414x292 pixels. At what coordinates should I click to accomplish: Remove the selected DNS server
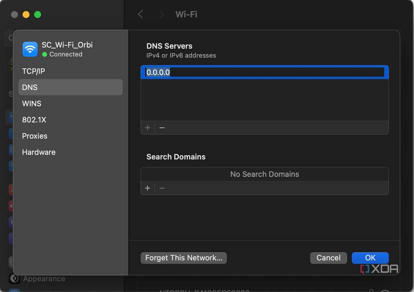(x=162, y=127)
